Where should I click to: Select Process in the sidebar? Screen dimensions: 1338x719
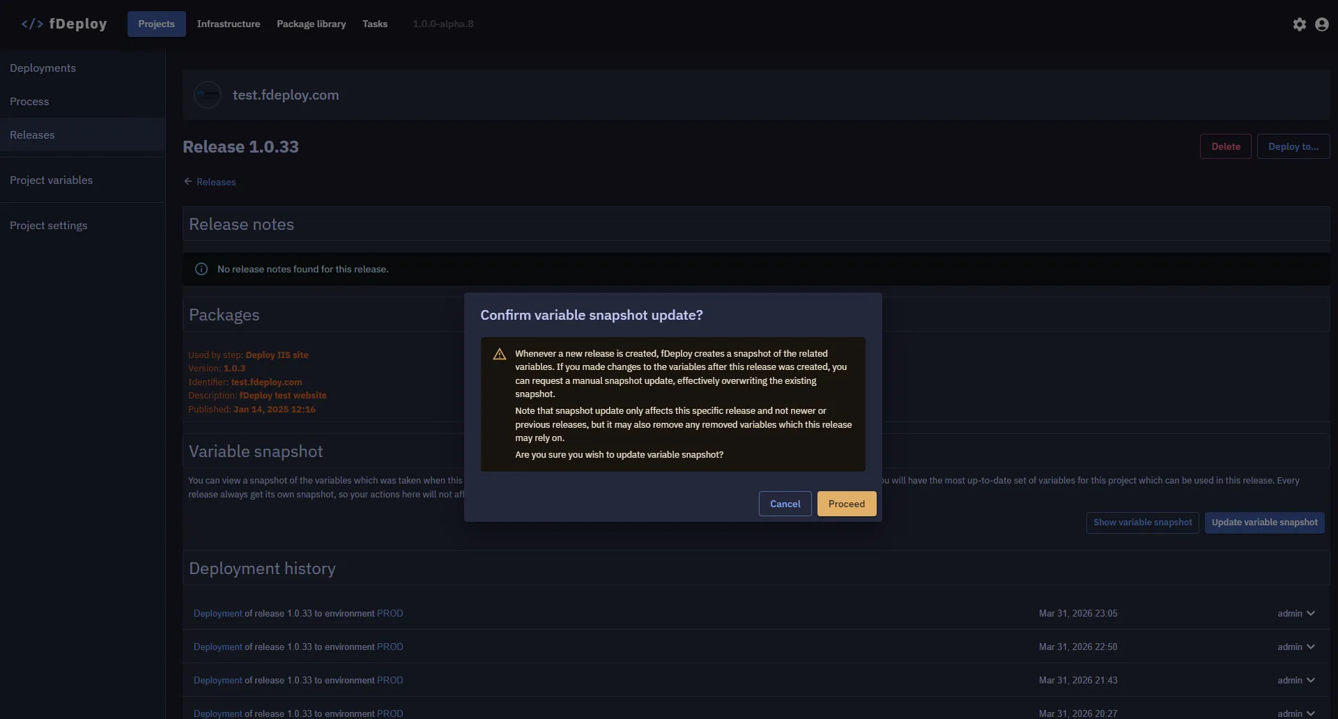(82, 102)
